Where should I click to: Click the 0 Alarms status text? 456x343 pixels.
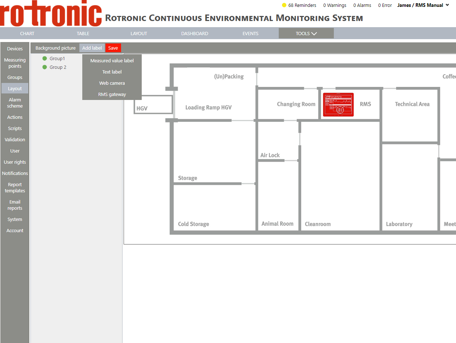click(x=362, y=5)
